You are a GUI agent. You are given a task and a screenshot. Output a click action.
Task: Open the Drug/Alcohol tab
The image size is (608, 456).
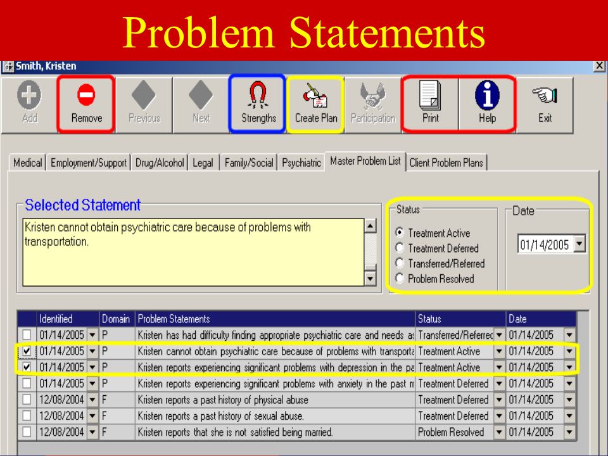160,163
